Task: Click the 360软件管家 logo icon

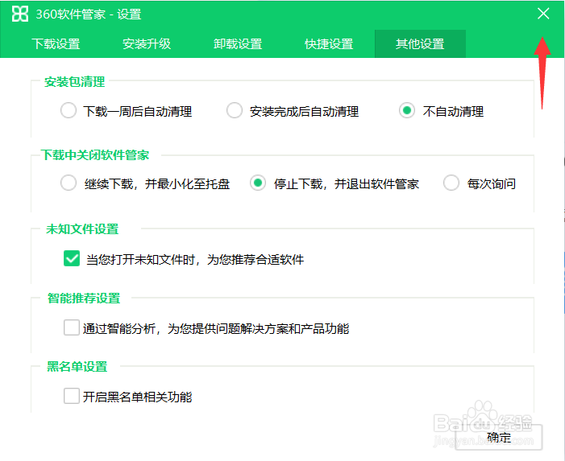Action: coord(20,14)
